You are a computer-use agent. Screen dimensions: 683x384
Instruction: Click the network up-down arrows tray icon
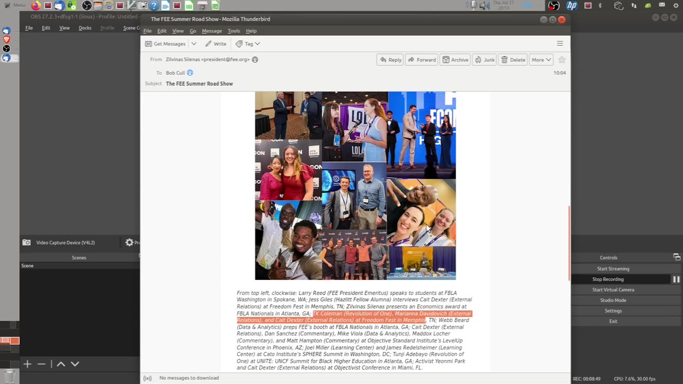[634, 6]
